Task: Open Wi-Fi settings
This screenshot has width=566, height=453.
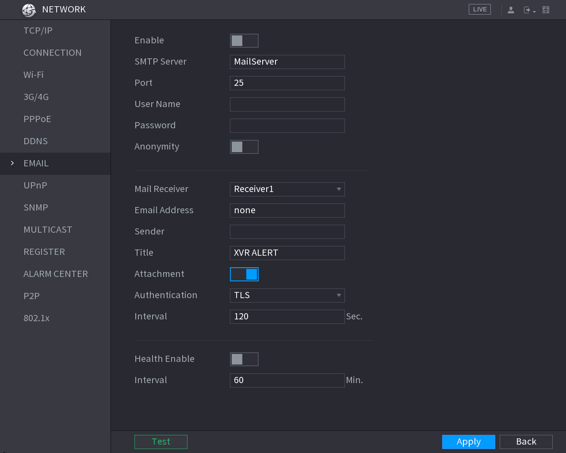Action: (x=55, y=75)
